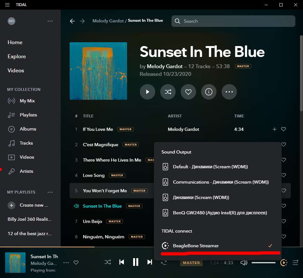Viewport: 303px width, 278px height.
Task: Open the MO profile avatar
Action: click(11, 21)
